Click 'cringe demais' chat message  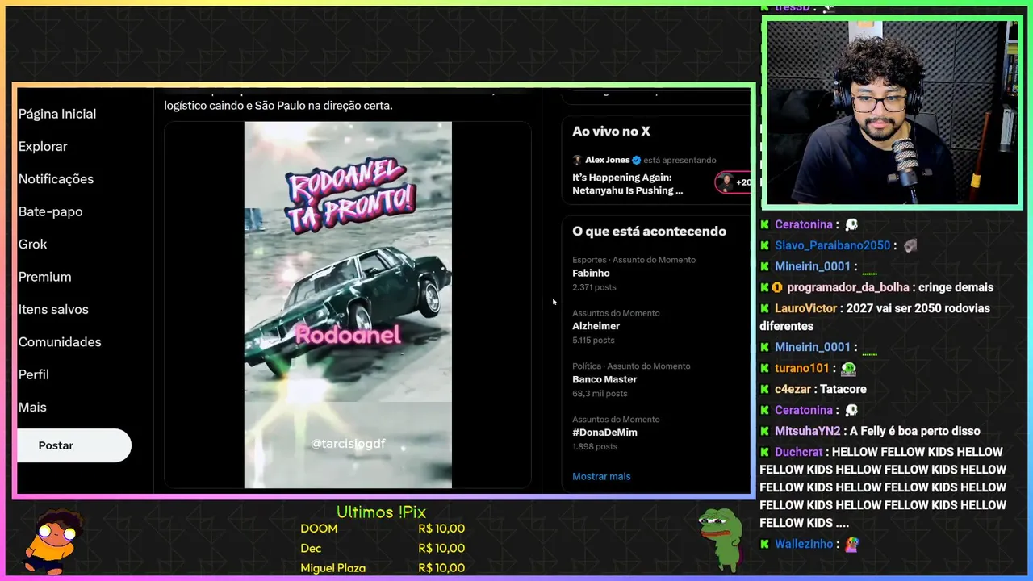tap(955, 287)
